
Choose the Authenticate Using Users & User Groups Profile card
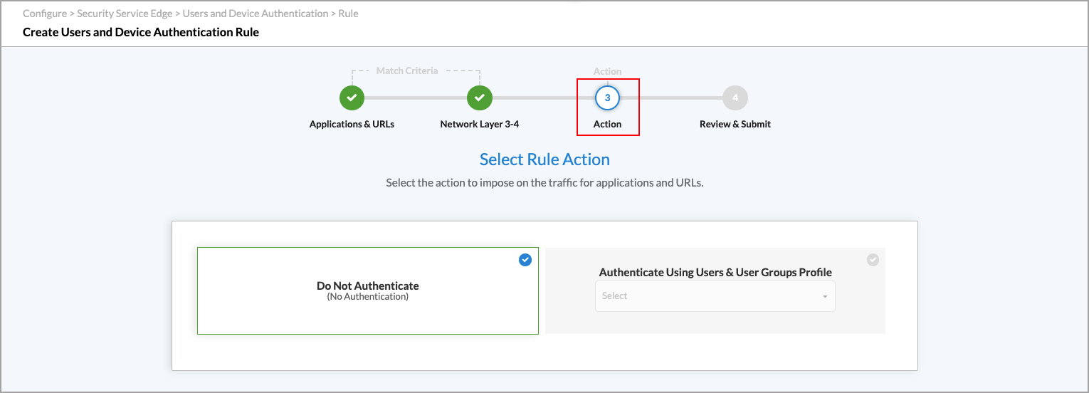pos(715,290)
